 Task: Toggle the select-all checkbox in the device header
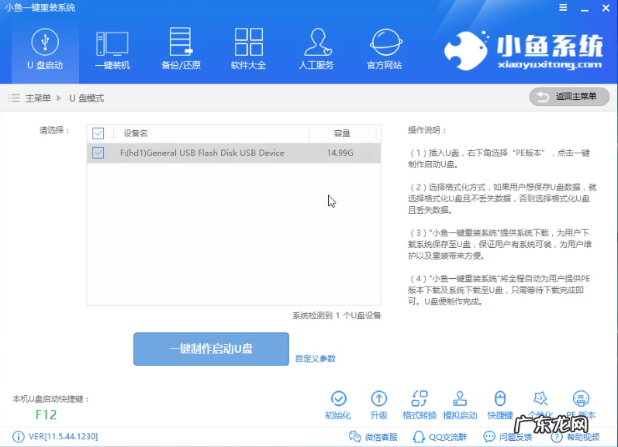click(x=98, y=133)
